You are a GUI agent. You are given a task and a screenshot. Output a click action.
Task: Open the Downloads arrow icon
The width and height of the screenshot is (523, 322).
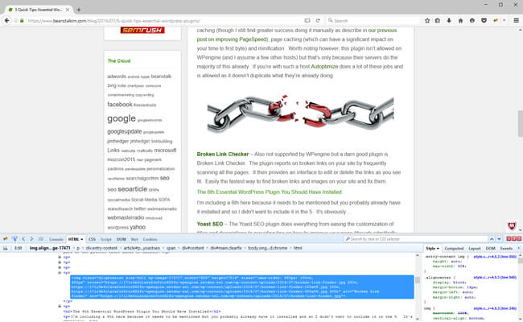[449, 21]
